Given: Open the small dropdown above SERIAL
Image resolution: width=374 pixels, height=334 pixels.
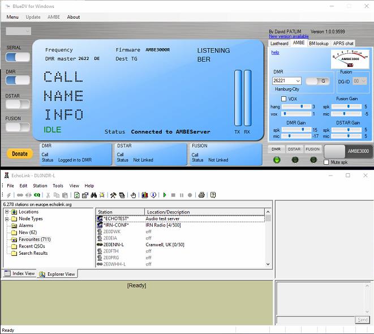Looking at the screenshot, I should pyautogui.click(x=18, y=31).
